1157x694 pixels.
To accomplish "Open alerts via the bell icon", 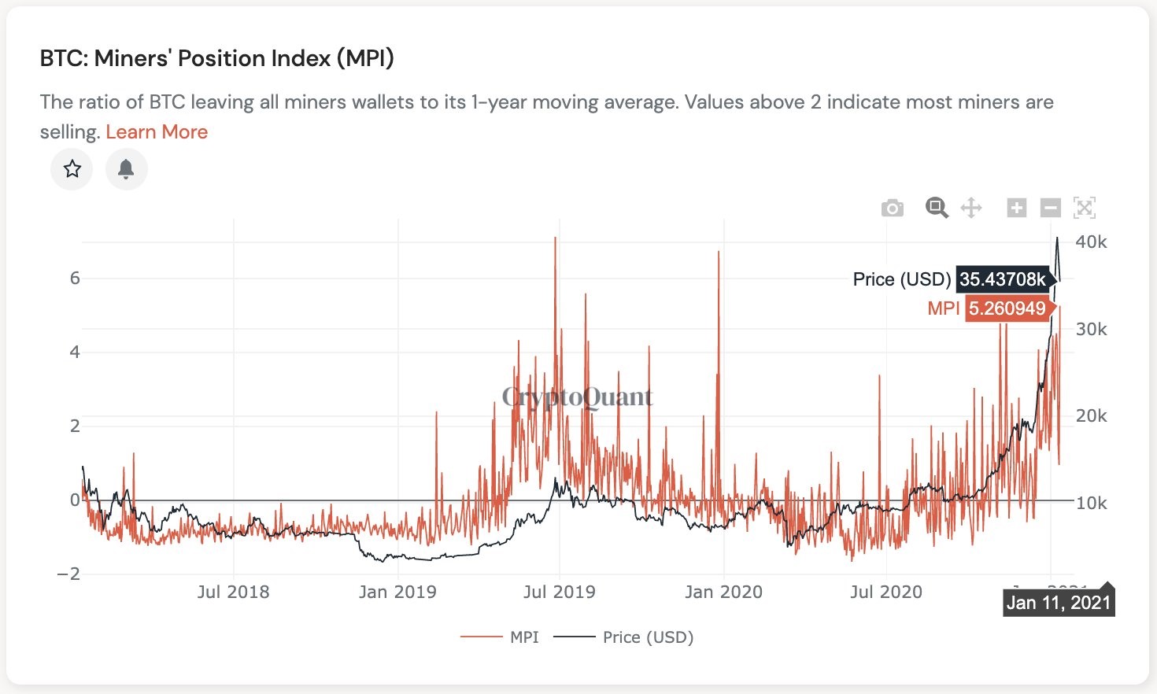I will point(126,168).
